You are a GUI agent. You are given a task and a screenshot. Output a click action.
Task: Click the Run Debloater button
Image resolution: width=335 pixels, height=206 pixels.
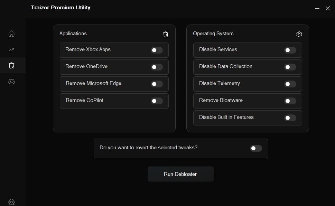(x=181, y=174)
